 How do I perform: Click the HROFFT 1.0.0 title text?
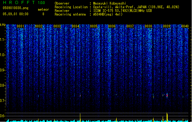click(x=24, y=2)
